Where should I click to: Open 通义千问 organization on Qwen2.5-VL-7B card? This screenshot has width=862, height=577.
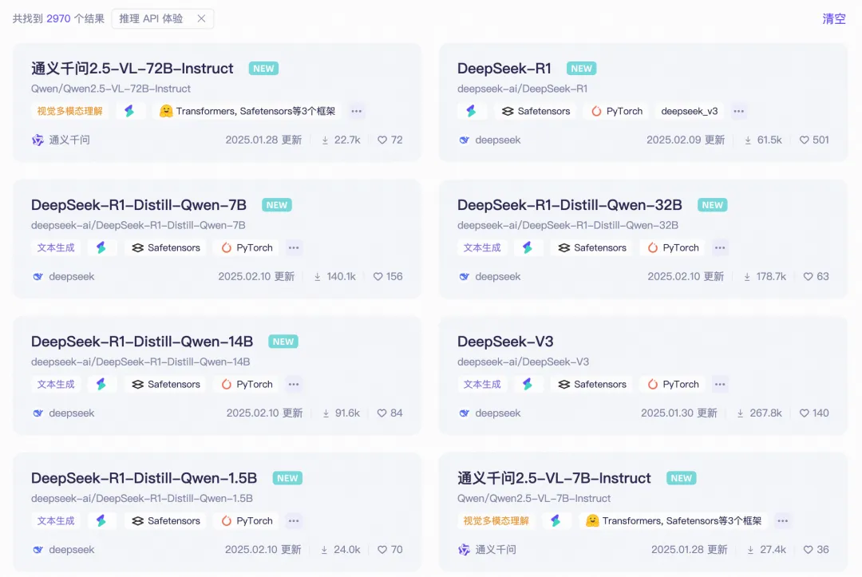pyautogui.click(x=487, y=550)
